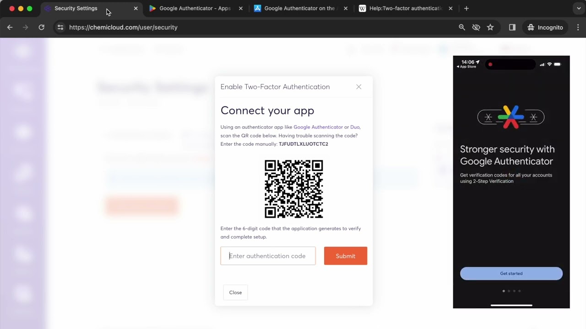The width and height of the screenshot is (586, 329).
Task: View site information icon in address bar
Action: [60, 27]
